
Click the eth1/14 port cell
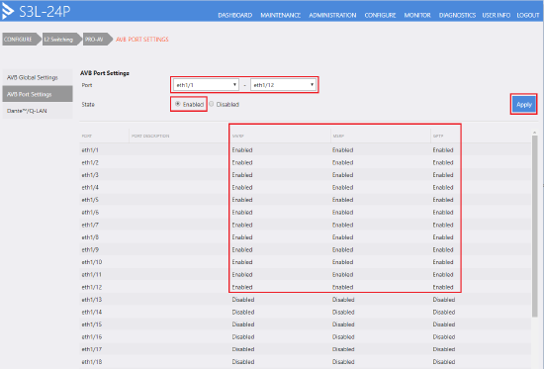[x=92, y=312]
